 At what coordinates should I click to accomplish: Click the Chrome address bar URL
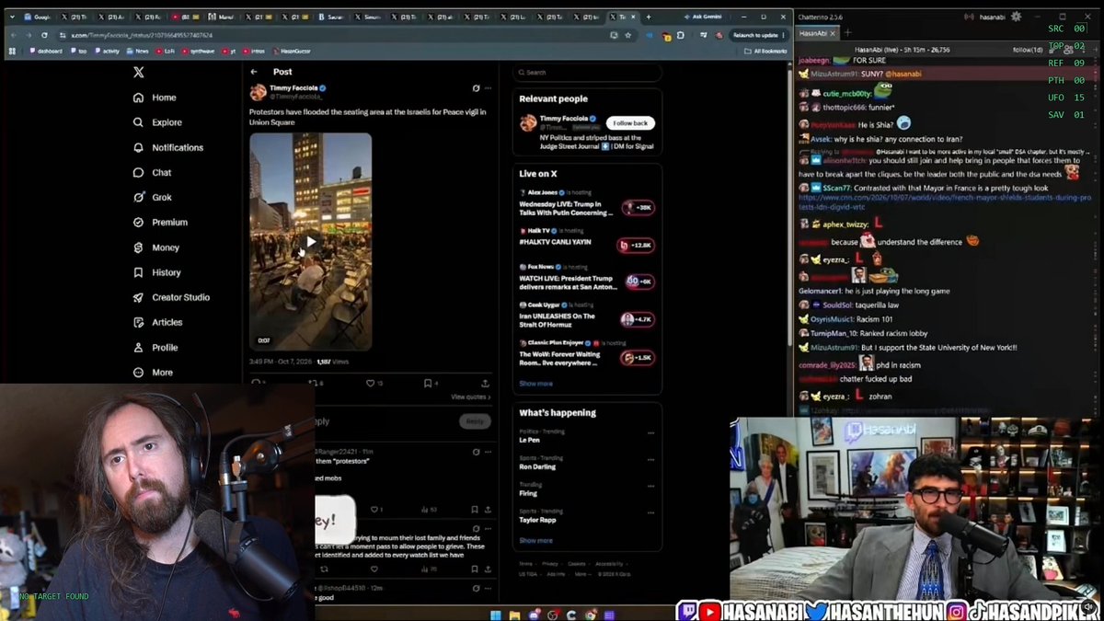point(143,35)
